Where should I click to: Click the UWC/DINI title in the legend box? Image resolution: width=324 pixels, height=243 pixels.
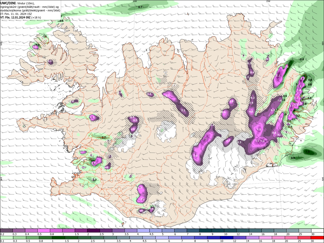[x=8, y=3]
